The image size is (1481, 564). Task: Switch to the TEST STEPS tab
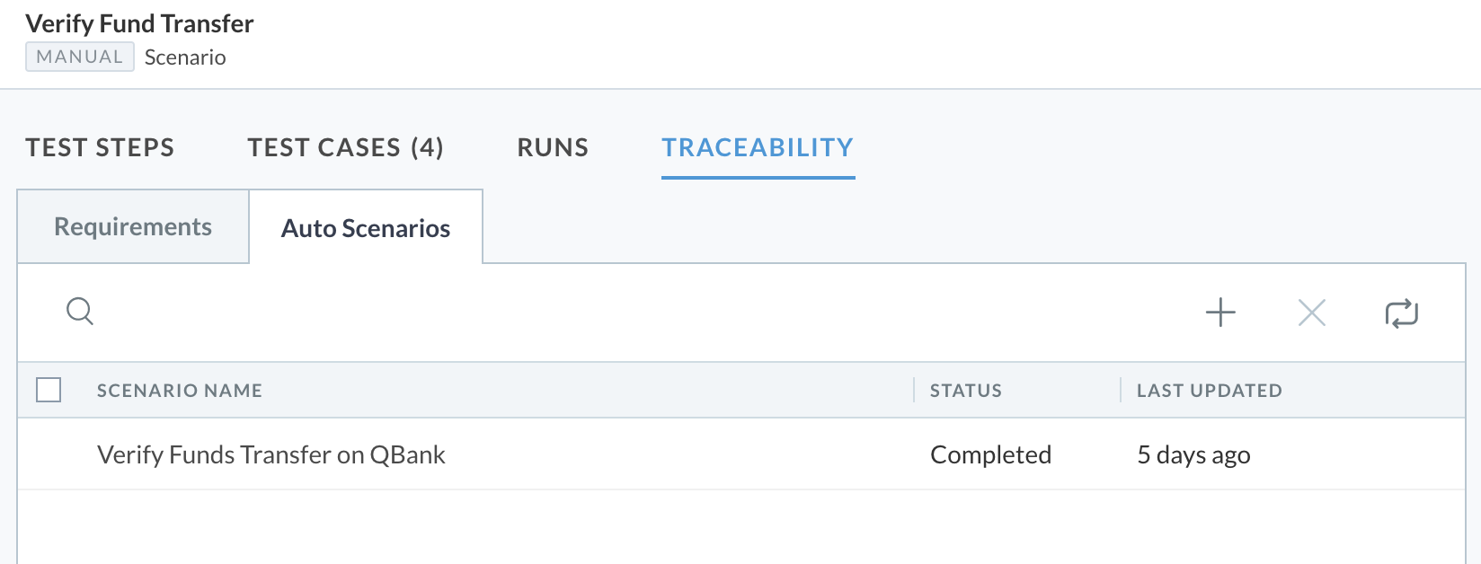click(100, 147)
